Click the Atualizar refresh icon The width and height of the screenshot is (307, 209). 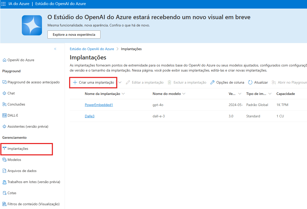pyautogui.click(x=250, y=82)
